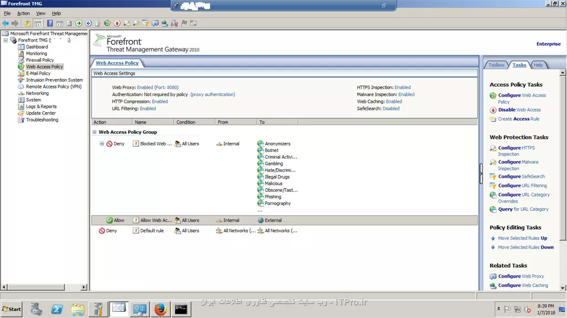
Task: Click the blue Help question mark icon
Action: [x=50, y=23]
